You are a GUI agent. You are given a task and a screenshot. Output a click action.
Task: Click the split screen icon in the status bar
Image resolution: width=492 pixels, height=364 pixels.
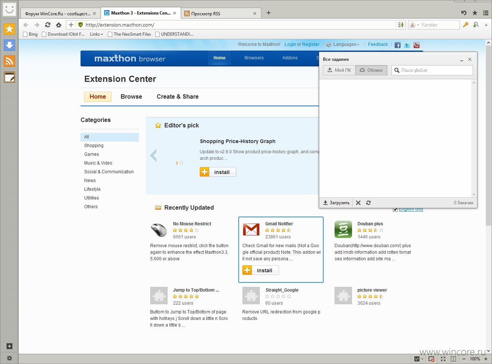[453, 359]
